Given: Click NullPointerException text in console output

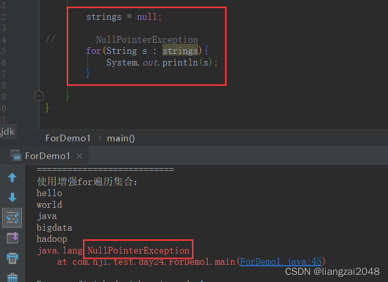Looking at the screenshot, I should click(x=138, y=250).
